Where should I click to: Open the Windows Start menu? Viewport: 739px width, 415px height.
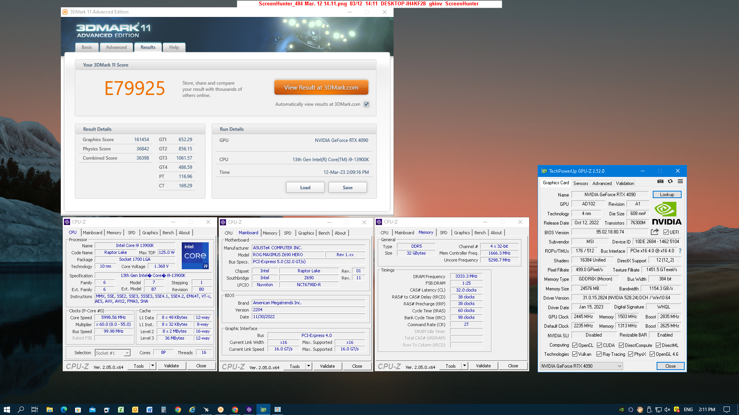tap(7, 410)
